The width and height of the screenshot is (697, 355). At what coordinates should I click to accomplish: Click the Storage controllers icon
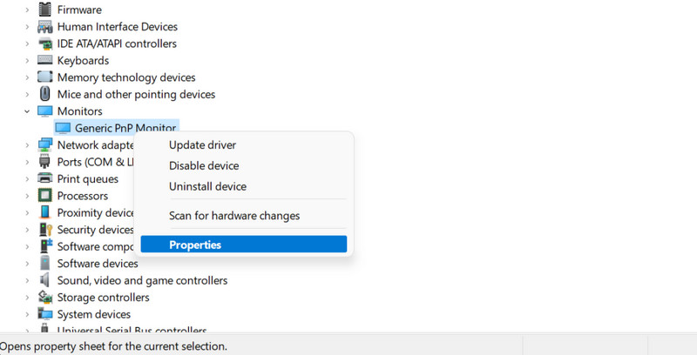(45, 298)
